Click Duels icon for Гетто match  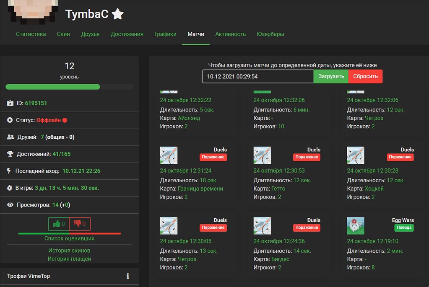[x=262, y=155]
